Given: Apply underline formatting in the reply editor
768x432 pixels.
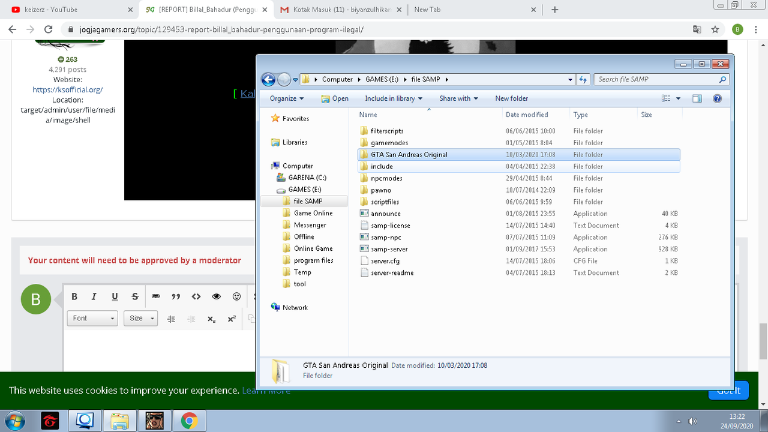Looking at the screenshot, I should 115,296.
